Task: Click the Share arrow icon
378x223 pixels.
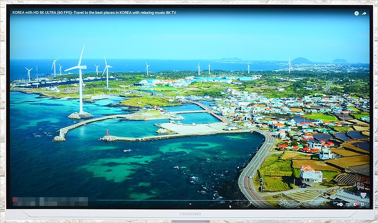Action: [x=364, y=14]
